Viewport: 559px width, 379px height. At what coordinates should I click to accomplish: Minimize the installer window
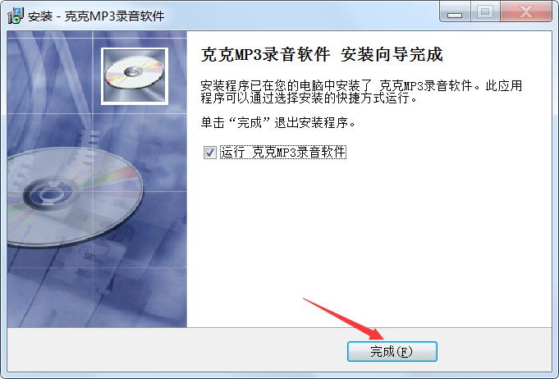pos(455,11)
